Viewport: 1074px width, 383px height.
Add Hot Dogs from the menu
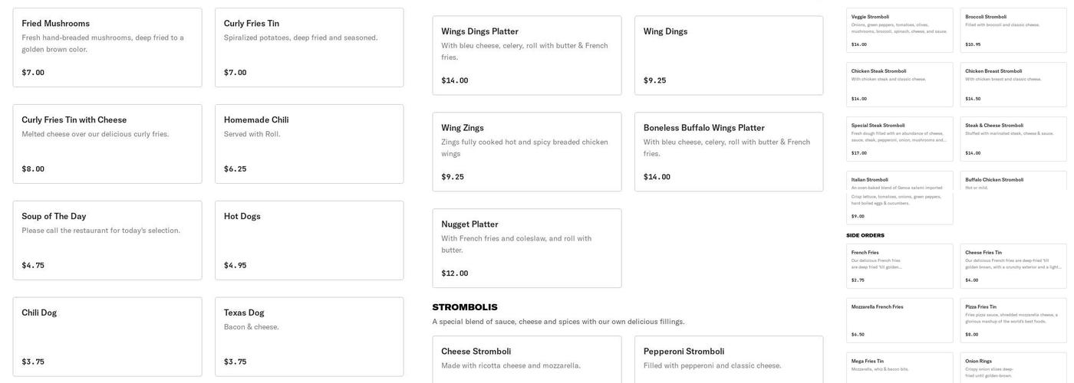tap(309, 240)
